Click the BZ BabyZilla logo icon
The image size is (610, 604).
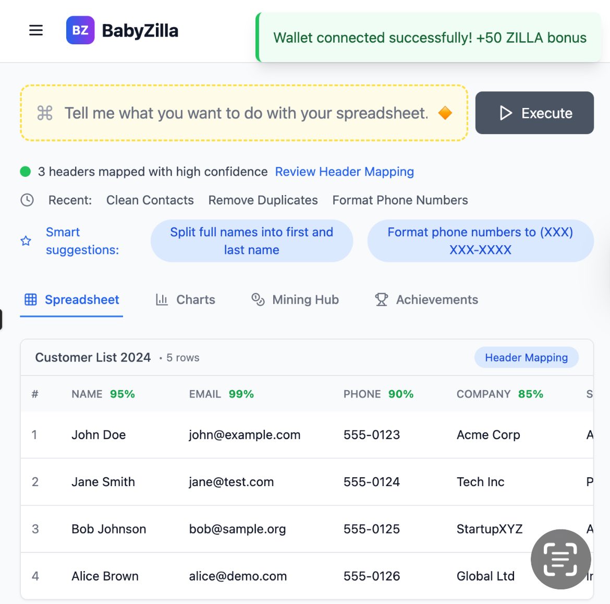pyautogui.click(x=80, y=30)
